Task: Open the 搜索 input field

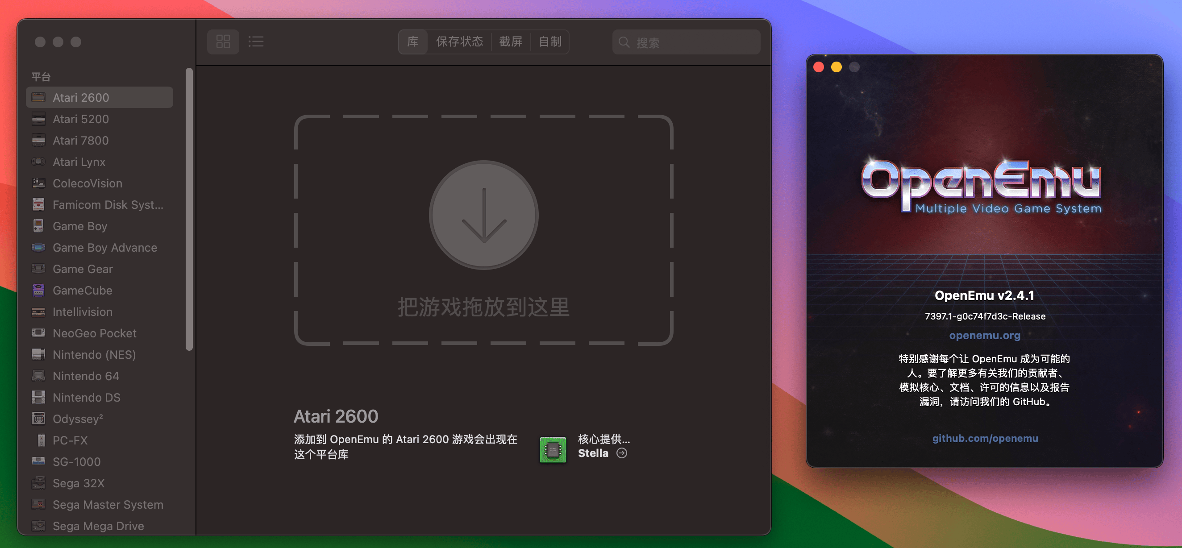Action: (x=678, y=42)
